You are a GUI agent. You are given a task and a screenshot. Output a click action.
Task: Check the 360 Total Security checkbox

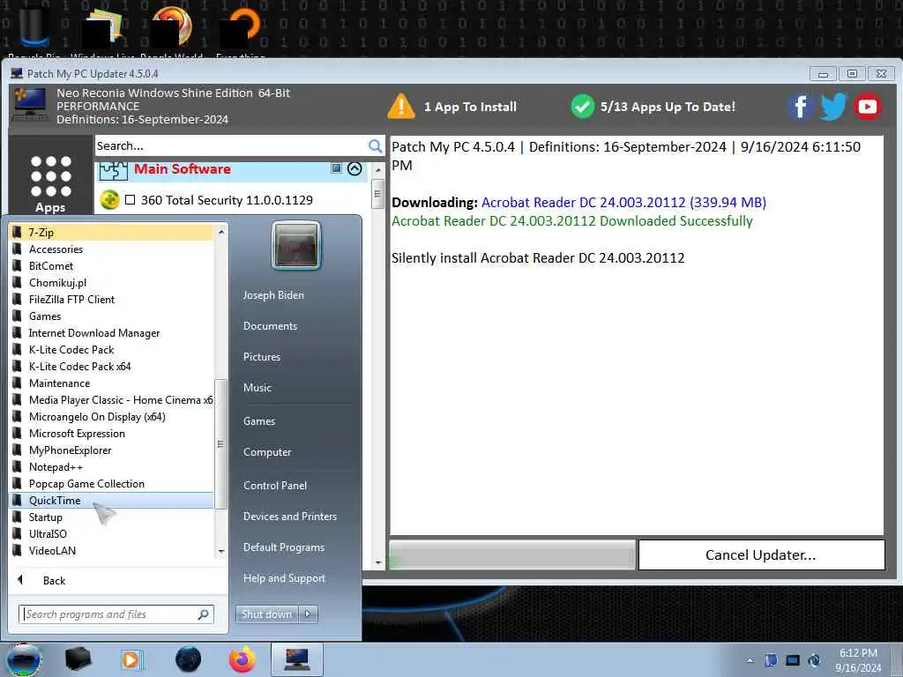(x=131, y=200)
